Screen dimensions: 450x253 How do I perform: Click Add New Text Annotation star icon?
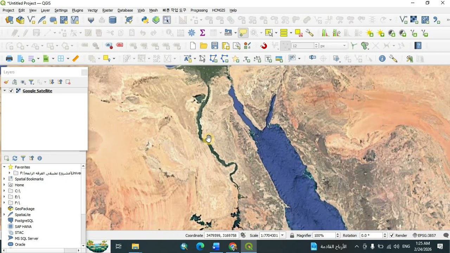(236, 59)
